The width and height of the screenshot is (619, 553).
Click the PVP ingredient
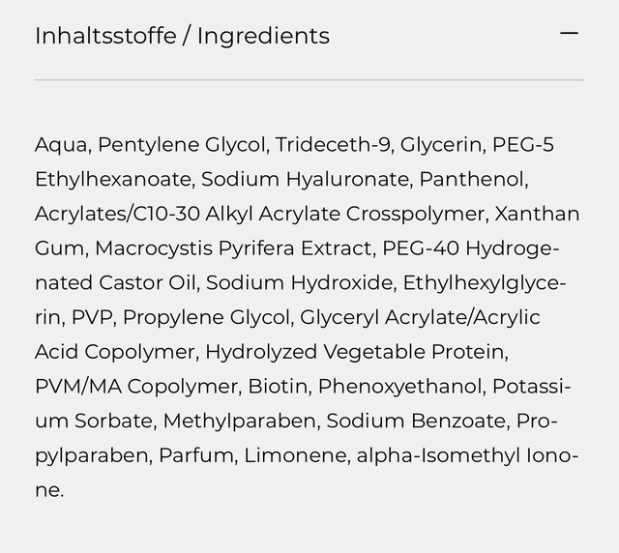point(90,317)
